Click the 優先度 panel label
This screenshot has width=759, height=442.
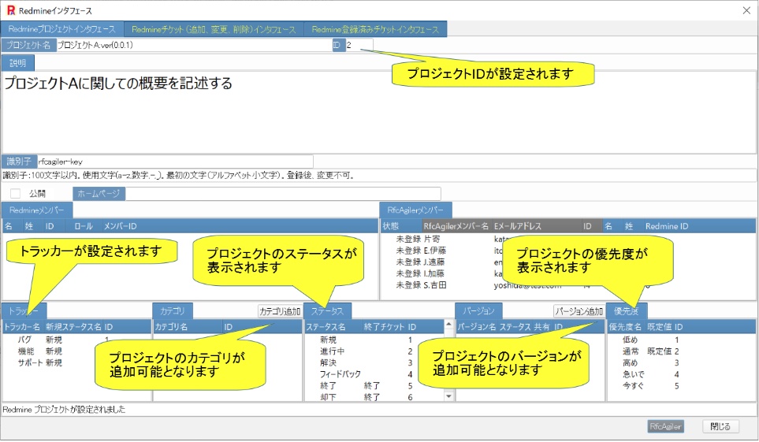coord(627,310)
